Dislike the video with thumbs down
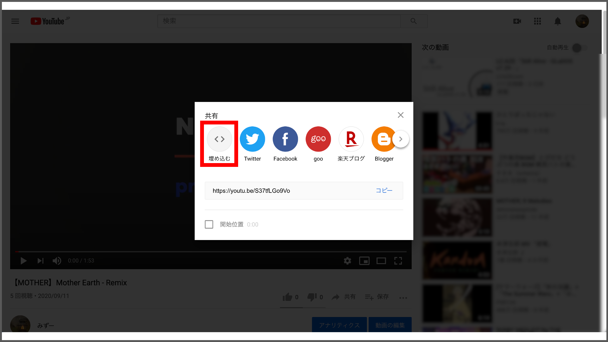This screenshot has width=608, height=342. 312,297
